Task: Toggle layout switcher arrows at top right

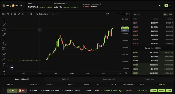Action: (x=170, y=6)
